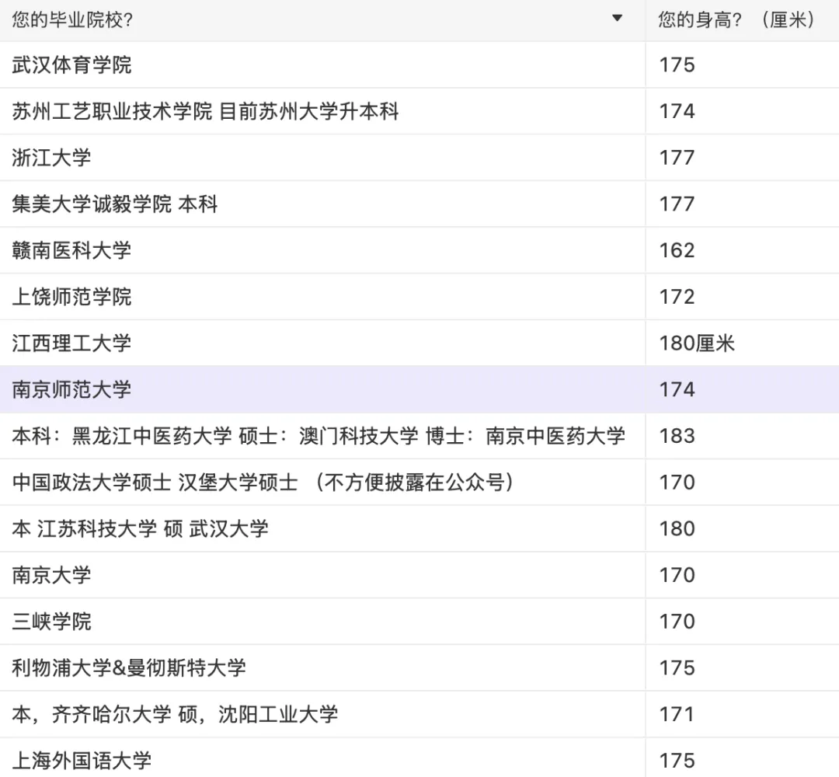The width and height of the screenshot is (839, 777).
Task: Select the cell starting 本科:黑龙江中医药大学
Action: tap(322, 436)
